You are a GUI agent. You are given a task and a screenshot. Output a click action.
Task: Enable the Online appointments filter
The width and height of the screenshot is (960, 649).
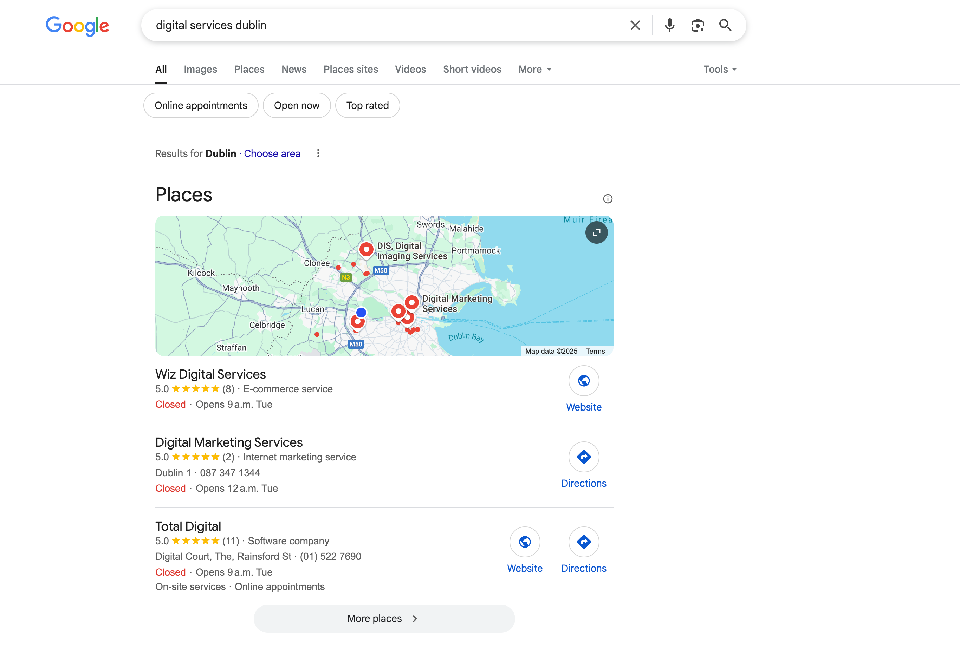pos(201,105)
